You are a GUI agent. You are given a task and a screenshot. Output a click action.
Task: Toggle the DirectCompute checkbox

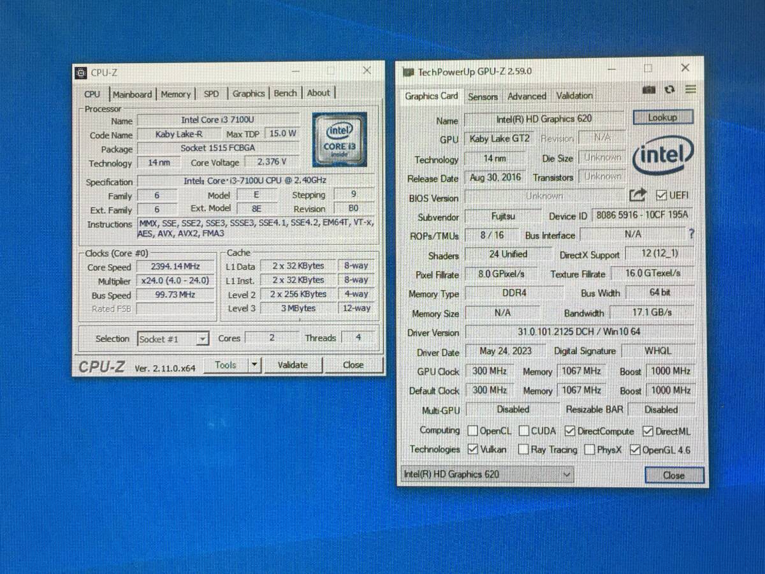570,431
